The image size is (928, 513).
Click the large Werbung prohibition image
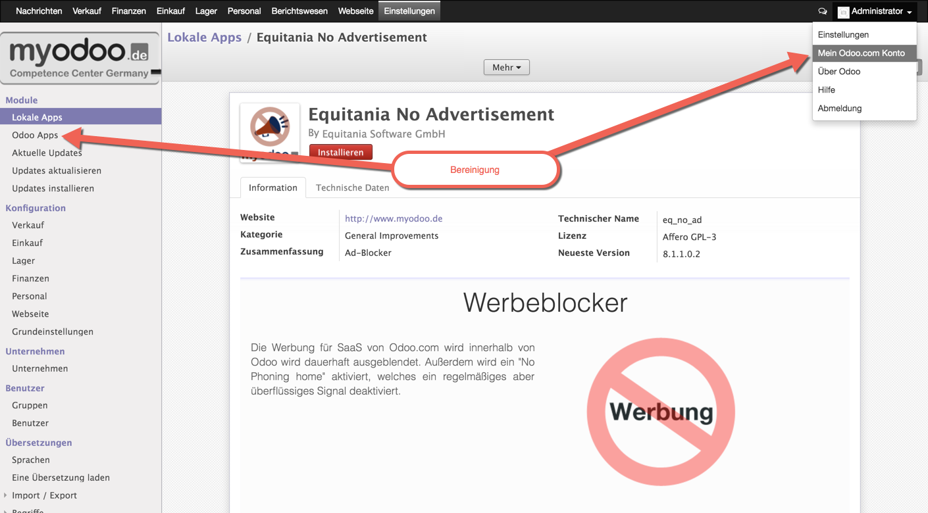661,412
